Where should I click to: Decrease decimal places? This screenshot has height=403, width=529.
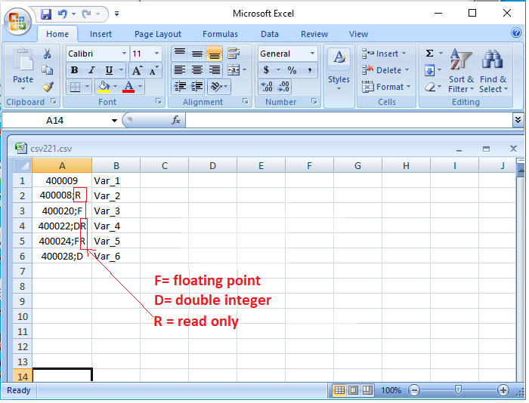point(283,87)
